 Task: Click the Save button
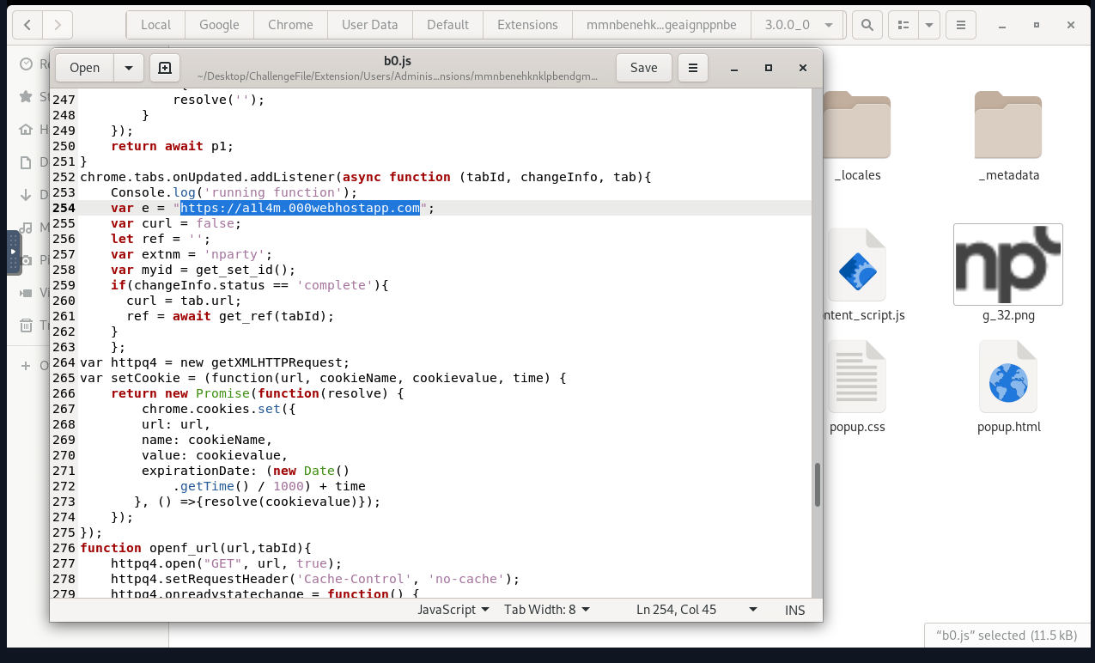(x=643, y=68)
